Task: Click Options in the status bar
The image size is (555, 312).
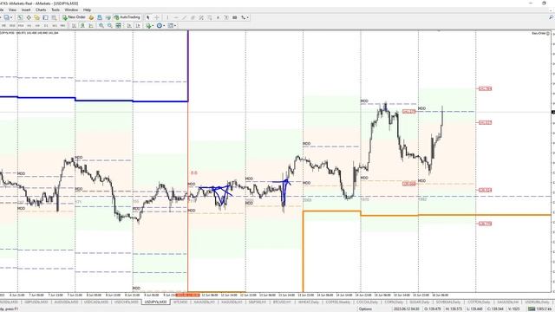Action: pos(365,309)
